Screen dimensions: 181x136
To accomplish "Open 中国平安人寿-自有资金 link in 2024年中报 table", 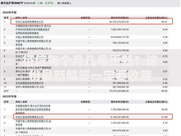I will pyautogui.click(x=33, y=43).
